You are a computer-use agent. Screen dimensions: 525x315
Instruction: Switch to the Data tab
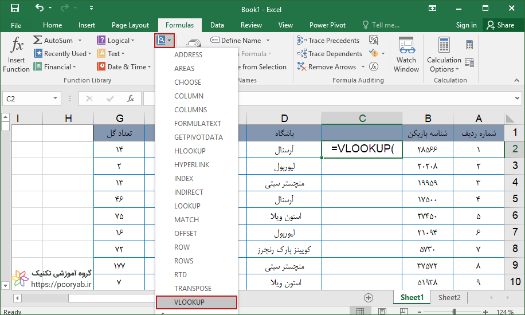(217, 25)
